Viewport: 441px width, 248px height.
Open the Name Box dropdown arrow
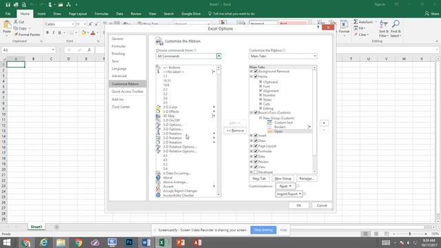[x=53, y=50]
